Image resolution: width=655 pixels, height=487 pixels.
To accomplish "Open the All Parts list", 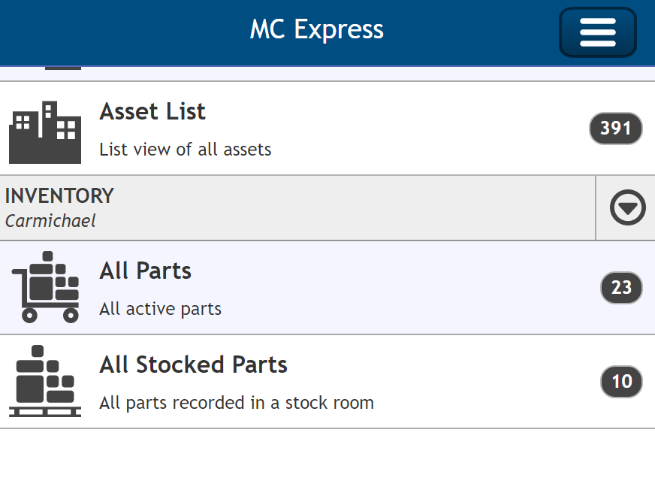I will click(327, 288).
